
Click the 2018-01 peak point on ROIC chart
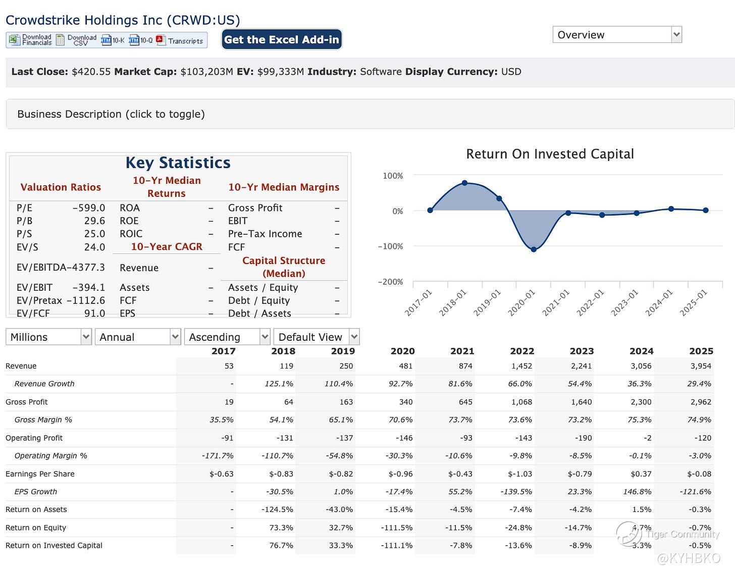click(x=464, y=183)
